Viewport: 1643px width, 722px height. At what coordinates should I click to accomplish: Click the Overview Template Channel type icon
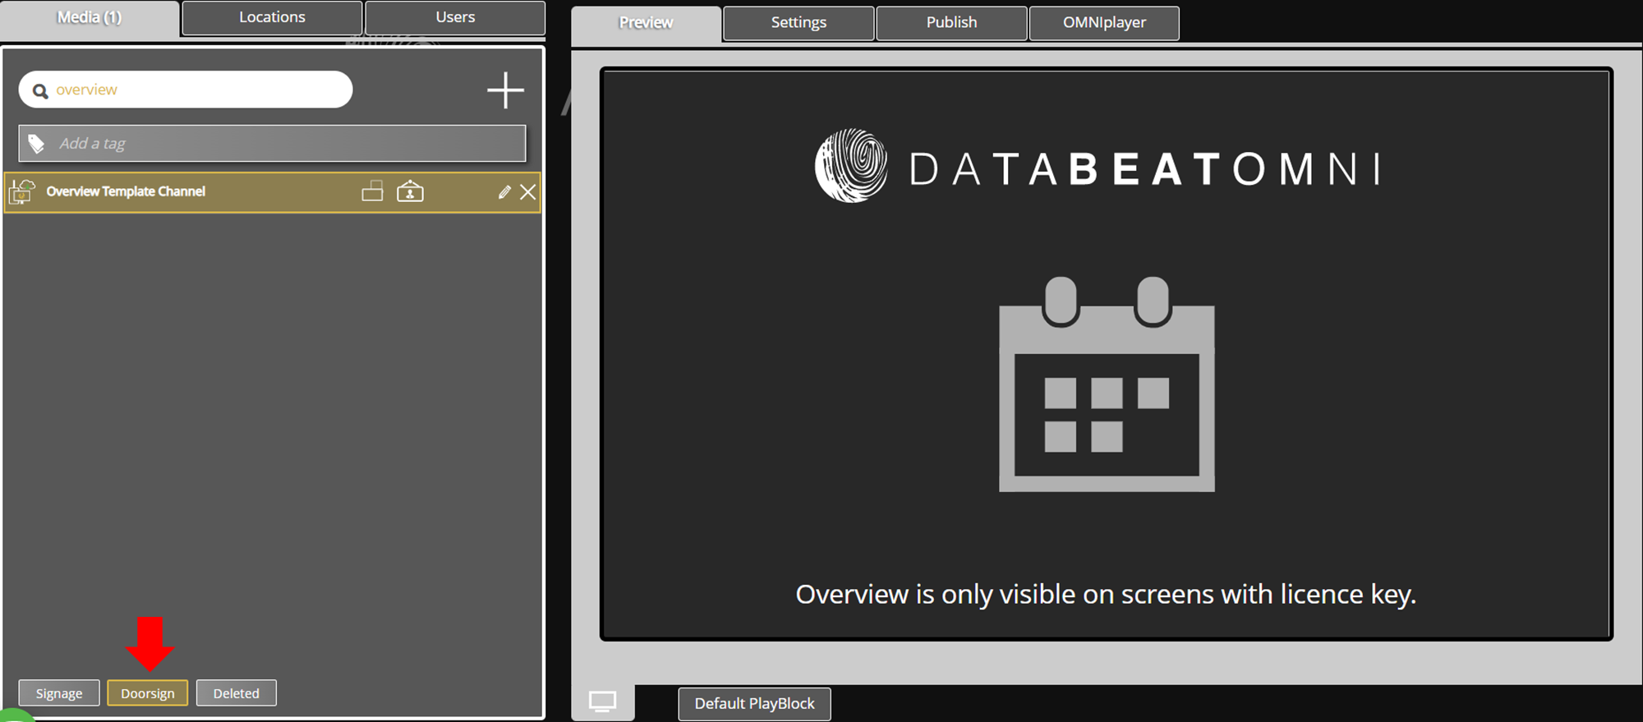[x=22, y=192]
